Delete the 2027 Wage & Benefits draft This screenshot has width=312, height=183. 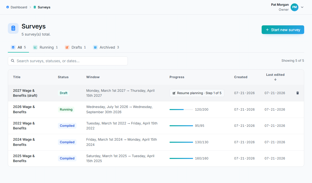click(x=297, y=93)
